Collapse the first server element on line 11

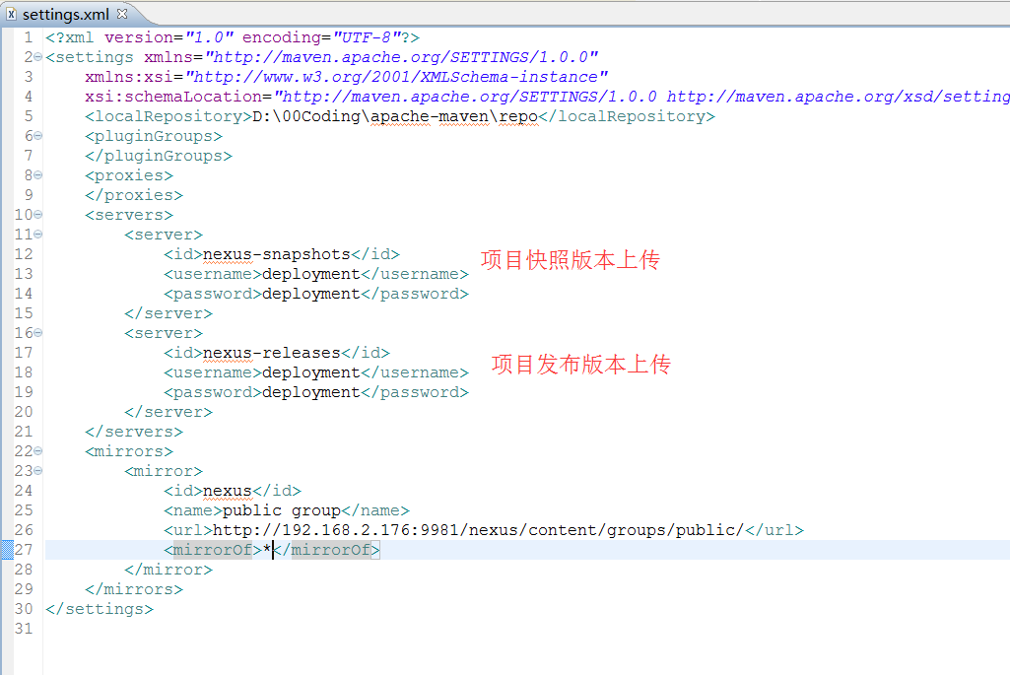[38, 235]
